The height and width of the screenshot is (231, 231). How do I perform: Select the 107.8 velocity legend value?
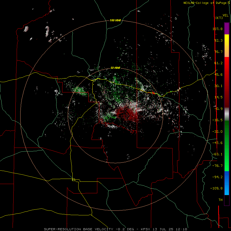point(217,29)
